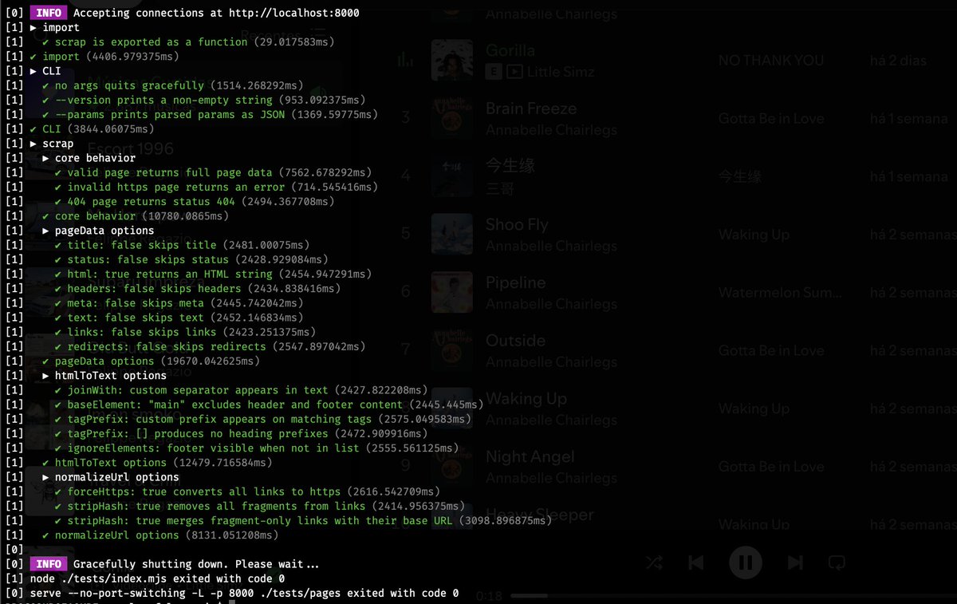Skip to previous track in Spotify
This screenshot has width=957, height=604.
[696, 563]
